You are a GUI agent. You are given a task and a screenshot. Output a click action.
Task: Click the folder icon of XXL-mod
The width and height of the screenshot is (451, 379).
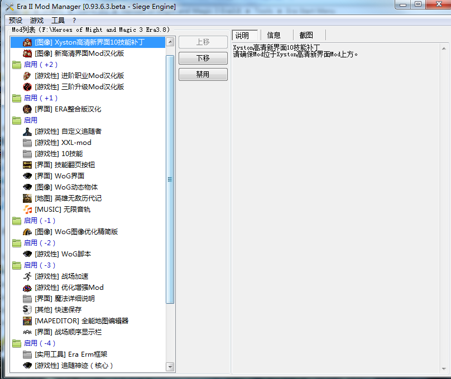pos(27,143)
